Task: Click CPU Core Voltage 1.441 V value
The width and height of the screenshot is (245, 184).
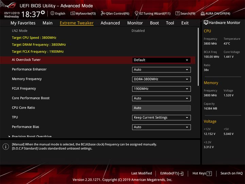Action: coord(229,57)
